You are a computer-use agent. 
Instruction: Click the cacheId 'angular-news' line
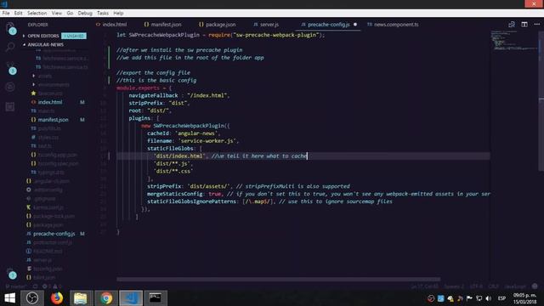(x=184, y=133)
